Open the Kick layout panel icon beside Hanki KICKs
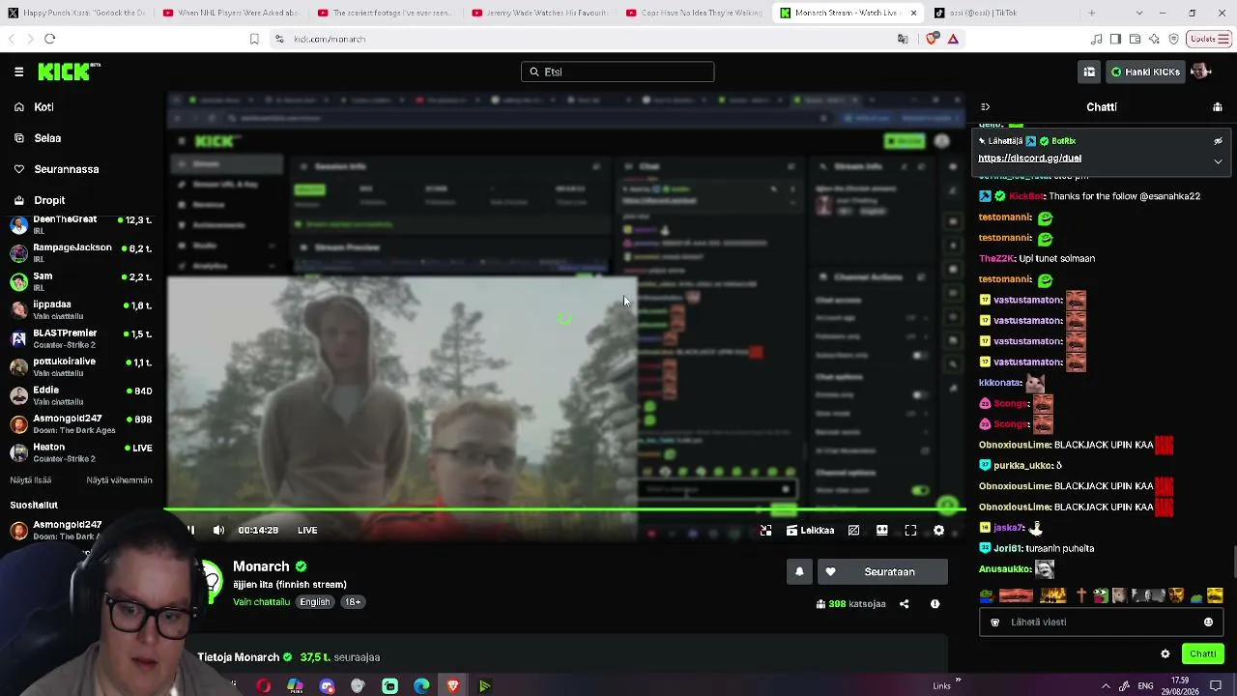Screen dimensions: 1237x696 pos(1089,72)
